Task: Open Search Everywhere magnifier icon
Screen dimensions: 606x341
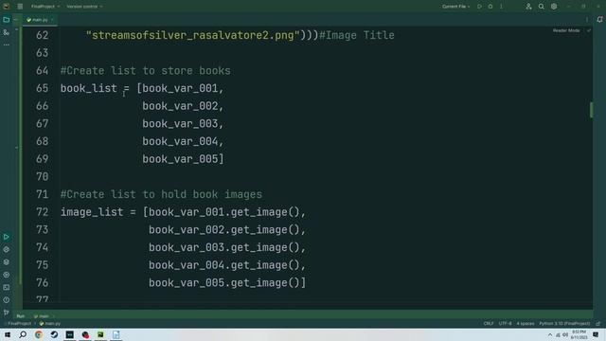Action: [541, 7]
